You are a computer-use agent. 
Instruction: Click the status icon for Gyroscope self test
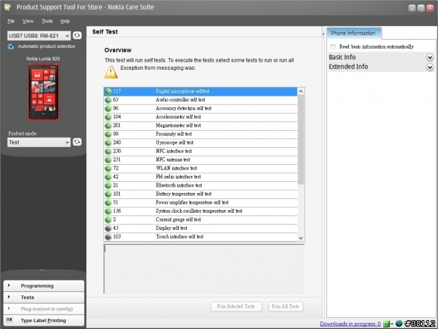[x=108, y=143]
